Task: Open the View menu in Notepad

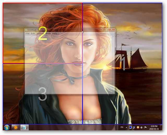Action: click(48, 34)
